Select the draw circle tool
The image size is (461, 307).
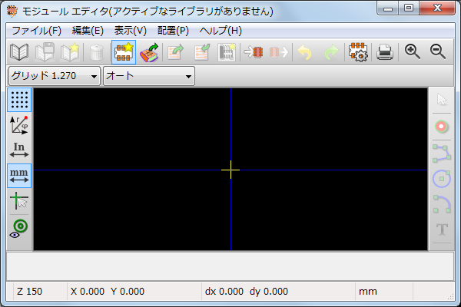442,178
